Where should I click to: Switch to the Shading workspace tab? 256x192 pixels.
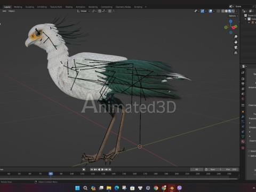click(x=69, y=7)
